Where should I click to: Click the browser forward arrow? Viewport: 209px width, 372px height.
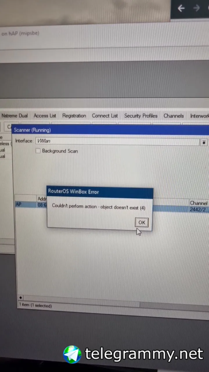(x=197, y=8)
